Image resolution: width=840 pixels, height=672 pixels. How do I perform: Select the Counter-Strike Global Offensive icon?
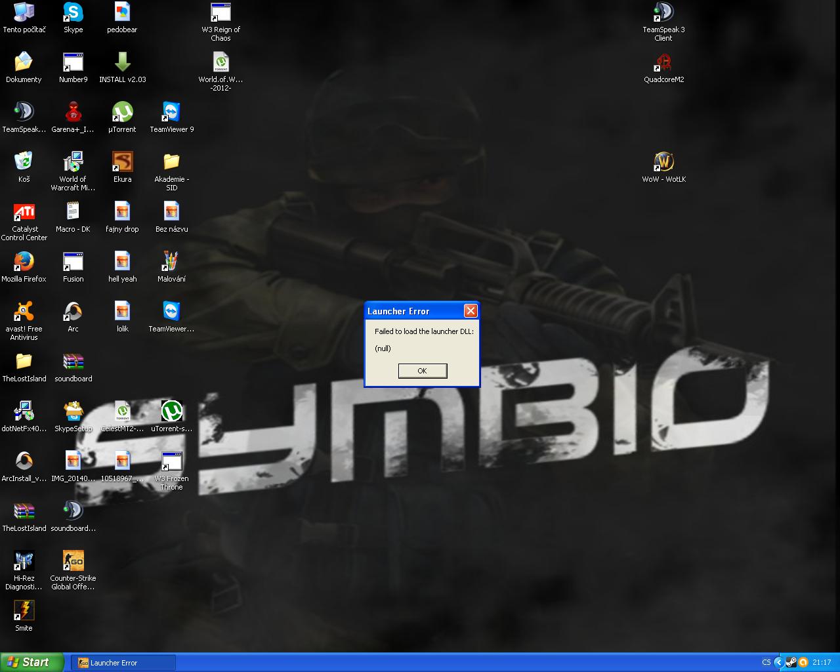pyautogui.click(x=73, y=562)
